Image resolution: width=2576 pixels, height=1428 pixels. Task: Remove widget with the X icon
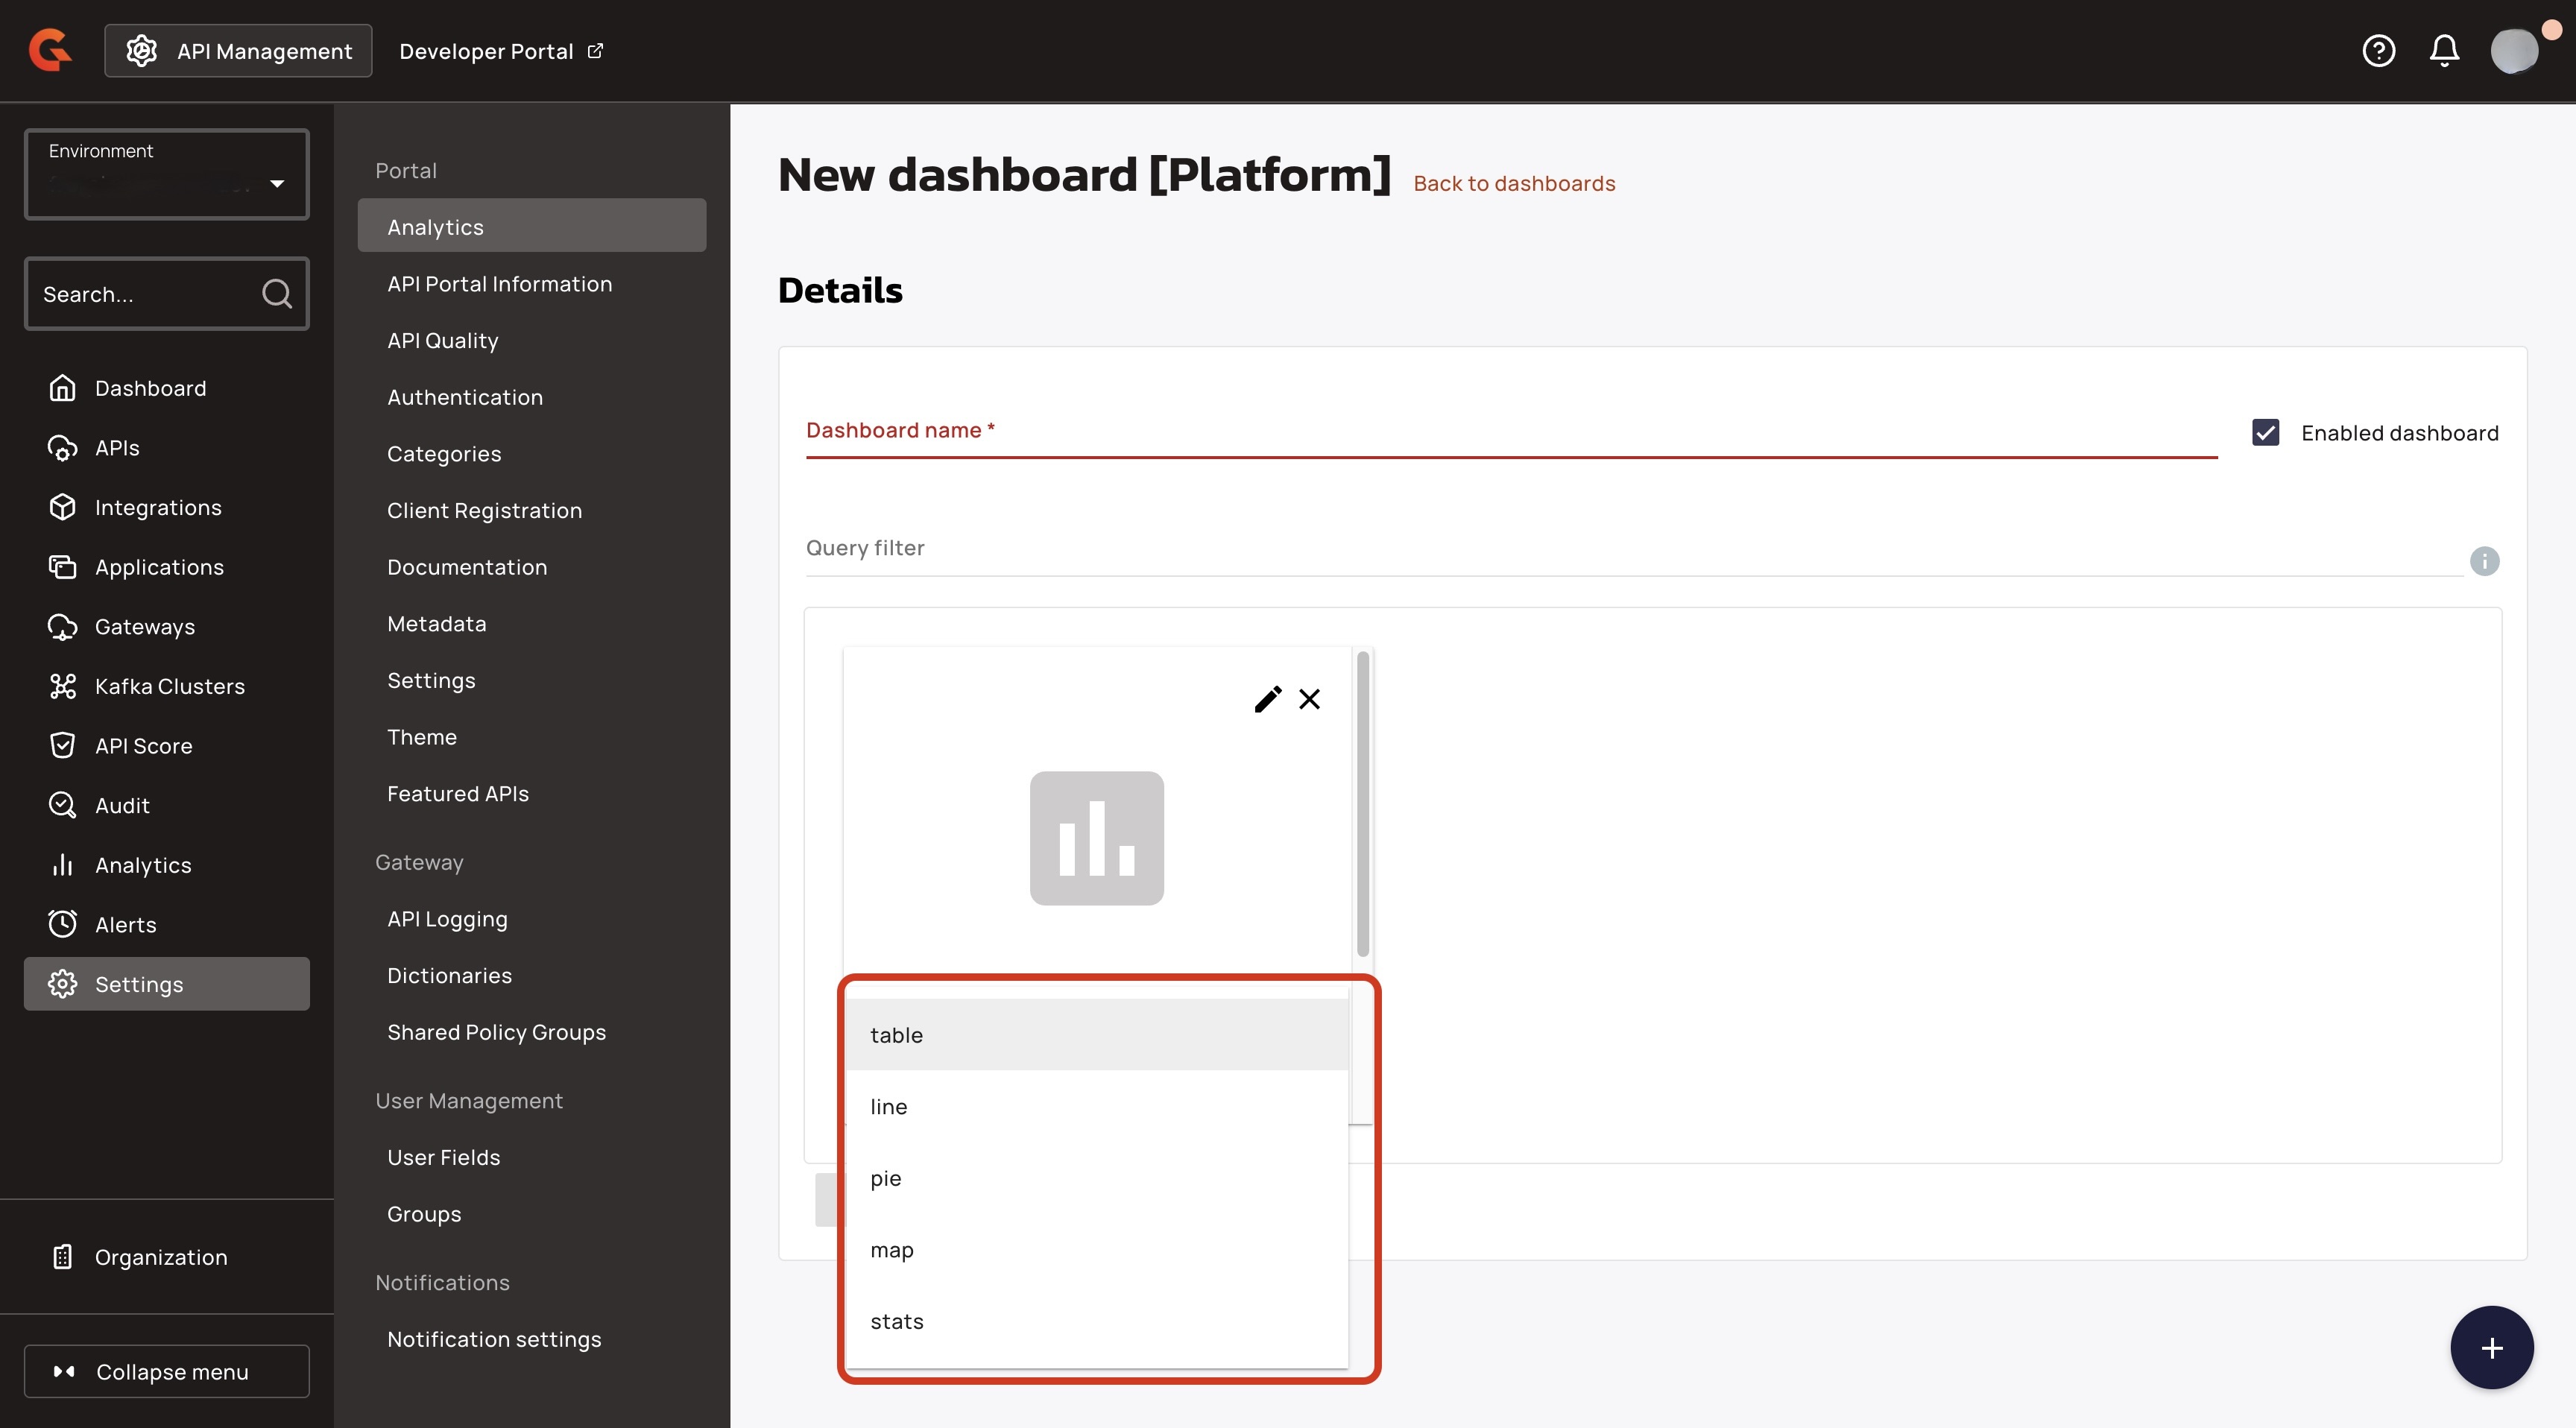[x=1309, y=699]
